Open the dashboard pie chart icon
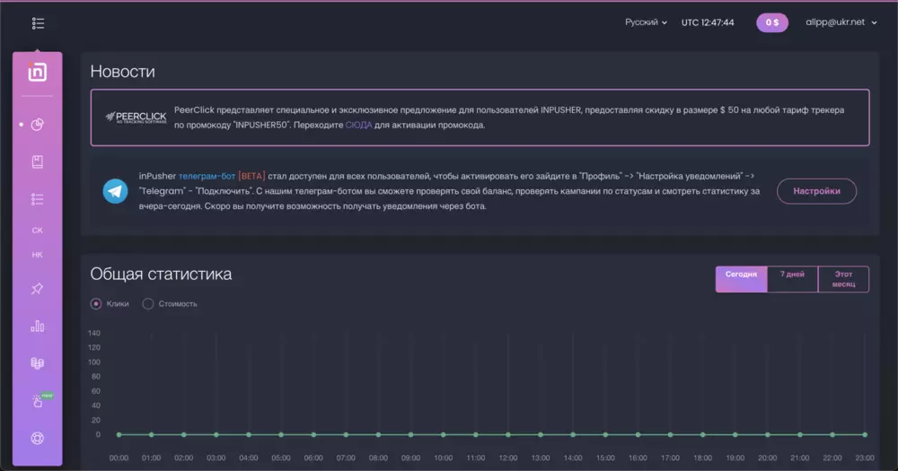The width and height of the screenshot is (898, 471). [37, 124]
